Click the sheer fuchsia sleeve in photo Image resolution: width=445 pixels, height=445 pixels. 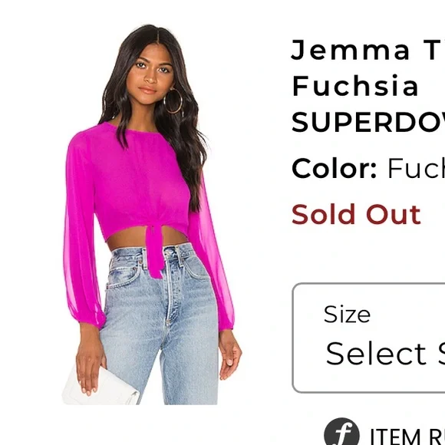tap(82, 230)
